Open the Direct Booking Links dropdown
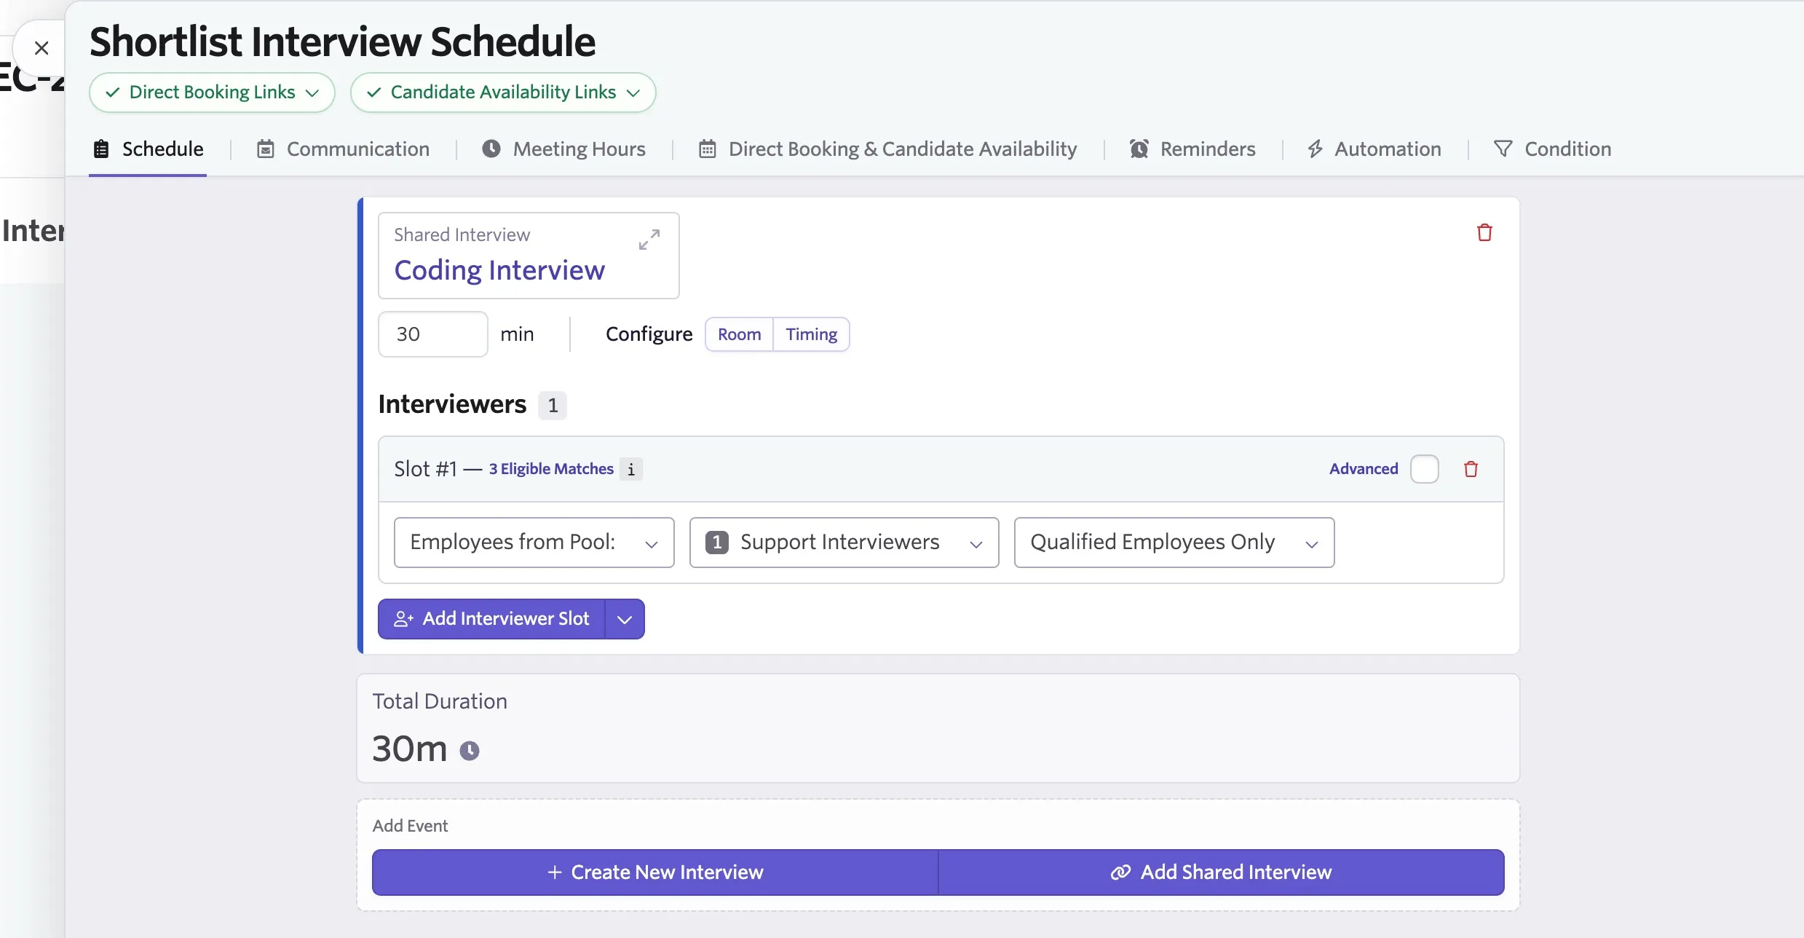Viewport: 1804px width, 938px height. [212, 92]
